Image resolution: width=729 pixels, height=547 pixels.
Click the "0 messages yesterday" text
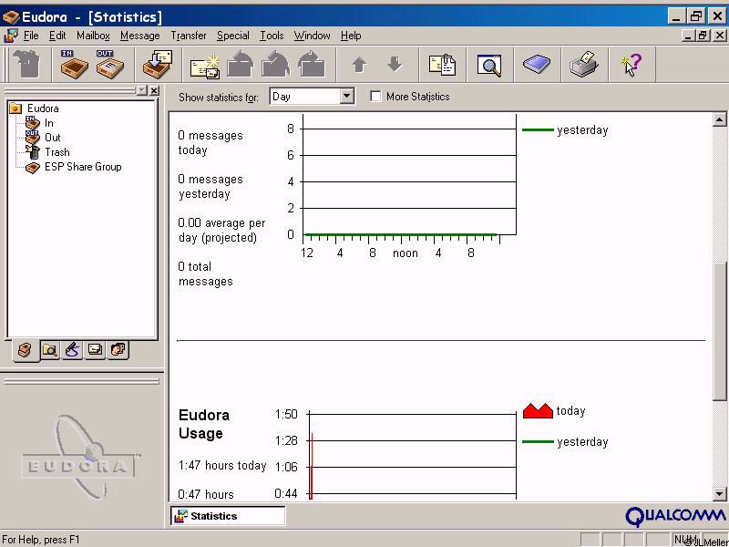[210, 187]
